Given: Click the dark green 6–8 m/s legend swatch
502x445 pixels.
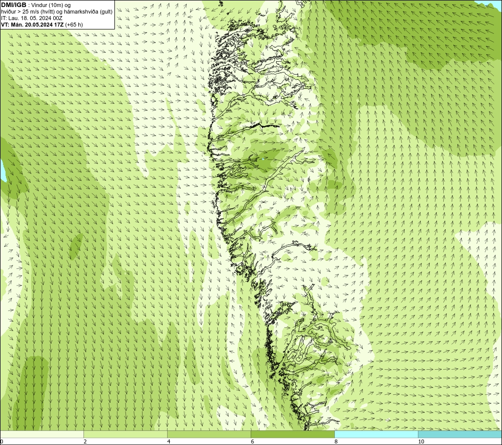Looking at the screenshot, I should (x=293, y=434).
